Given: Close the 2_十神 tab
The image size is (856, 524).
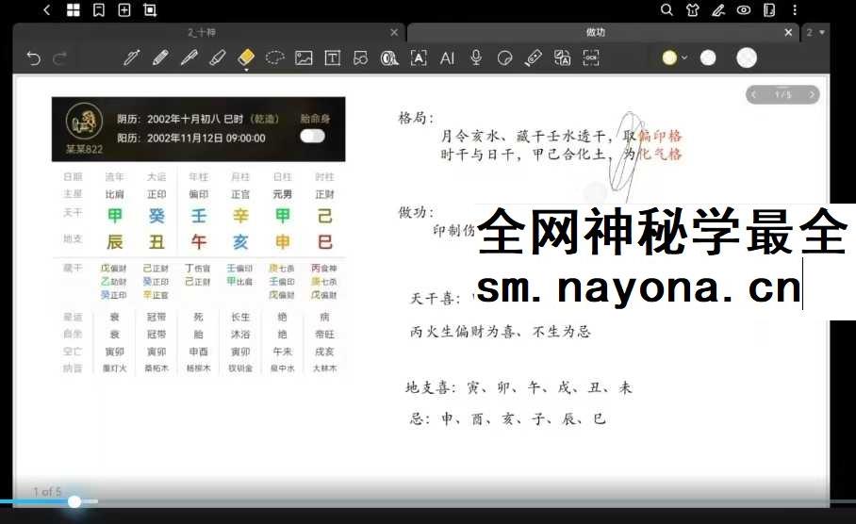Looking at the screenshot, I should 394,33.
